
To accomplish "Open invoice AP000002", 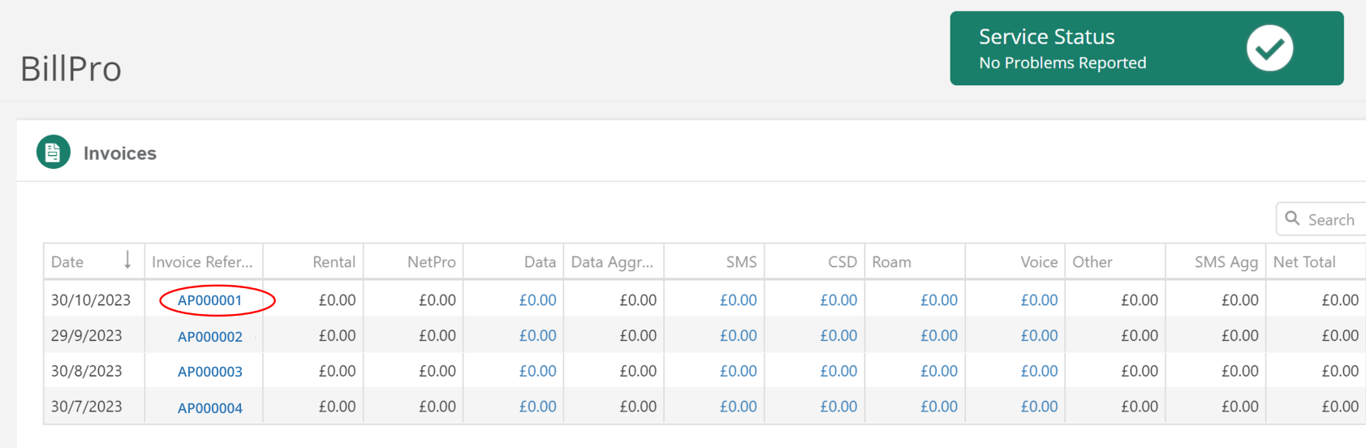I will [209, 336].
